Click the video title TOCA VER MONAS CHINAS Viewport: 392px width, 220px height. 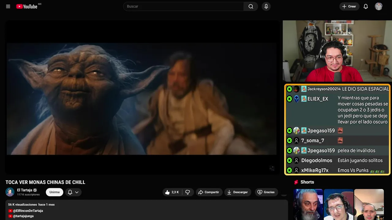click(x=45, y=182)
